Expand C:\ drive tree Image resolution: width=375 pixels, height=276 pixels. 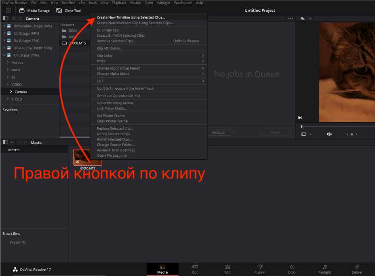[4, 33]
